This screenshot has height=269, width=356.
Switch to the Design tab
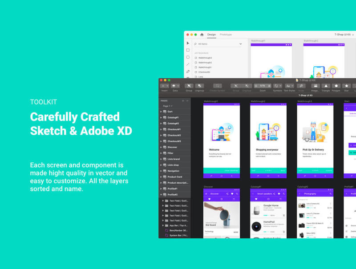coord(211,34)
